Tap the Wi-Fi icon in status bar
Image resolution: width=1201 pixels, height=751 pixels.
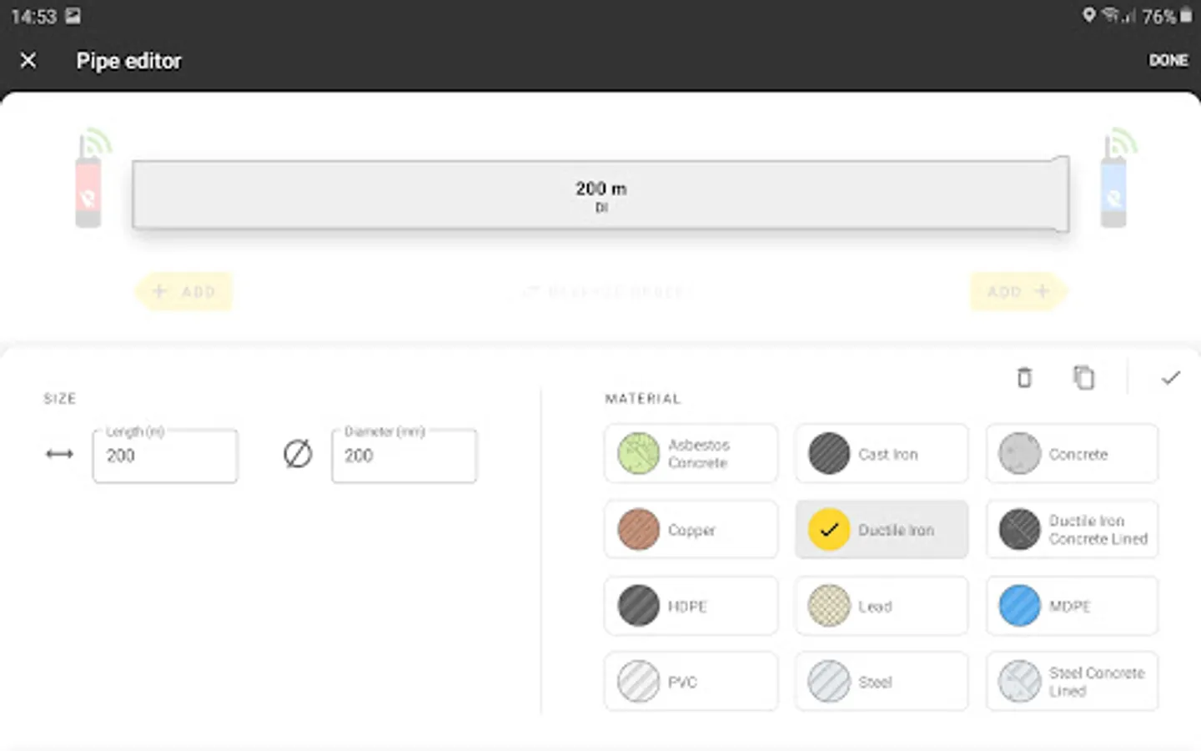pos(1110,15)
